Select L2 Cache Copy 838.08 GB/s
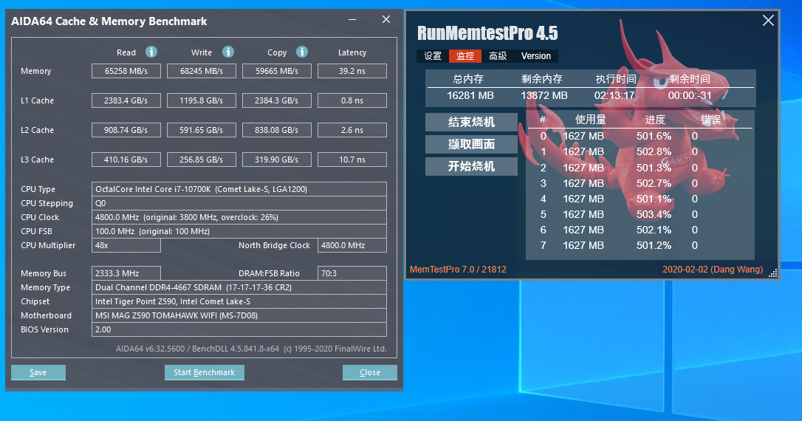 (x=277, y=130)
